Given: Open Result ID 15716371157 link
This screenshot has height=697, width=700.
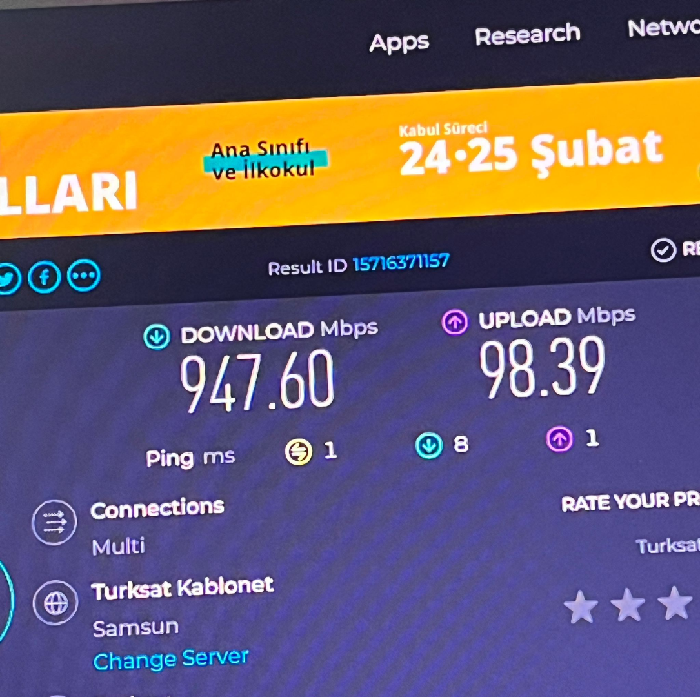Looking at the screenshot, I should point(401,263).
